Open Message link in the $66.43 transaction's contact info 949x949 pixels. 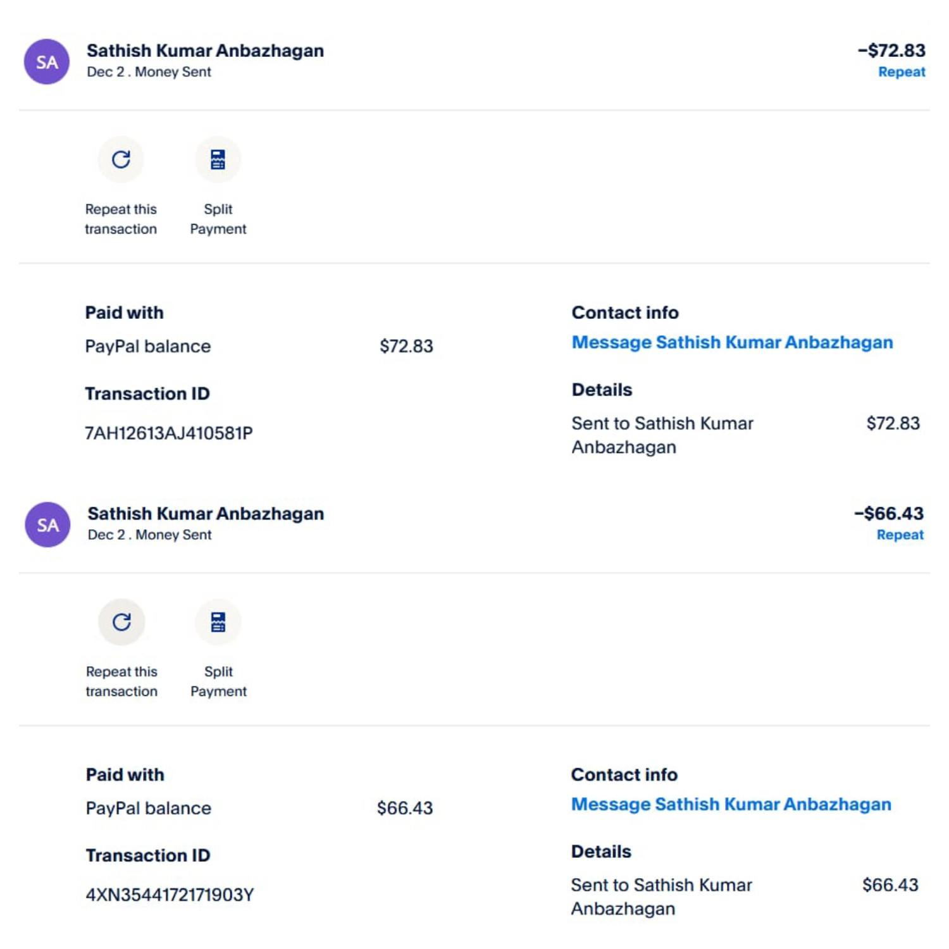point(731,804)
